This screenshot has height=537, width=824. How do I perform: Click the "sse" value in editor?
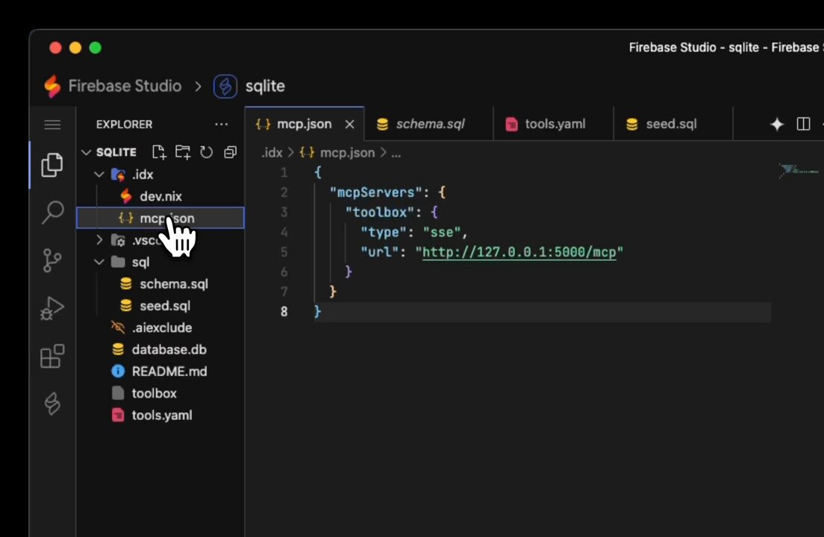tap(442, 232)
